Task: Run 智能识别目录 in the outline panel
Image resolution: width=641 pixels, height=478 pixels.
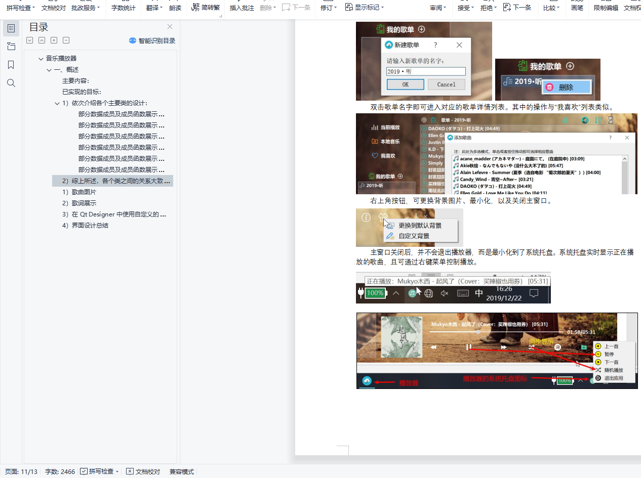Action: click(x=153, y=40)
